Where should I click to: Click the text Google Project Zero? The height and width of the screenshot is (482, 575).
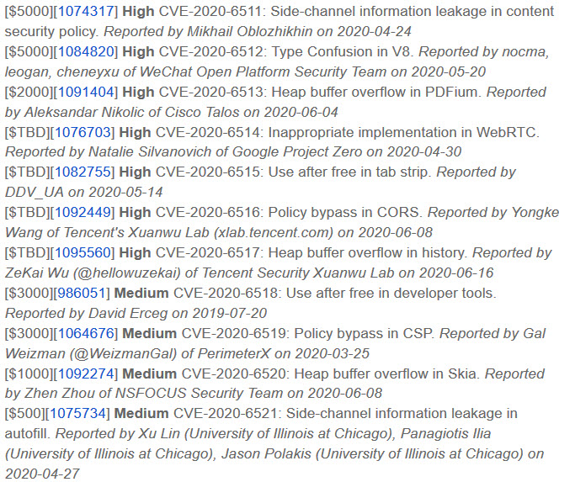[297, 151]
